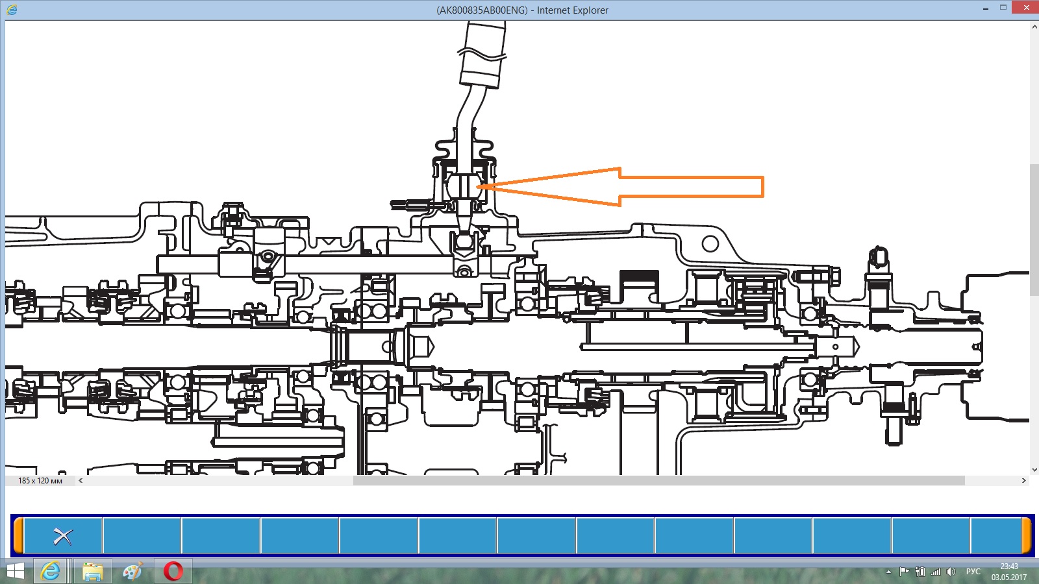Open the Windows Start button

point(14,571)
